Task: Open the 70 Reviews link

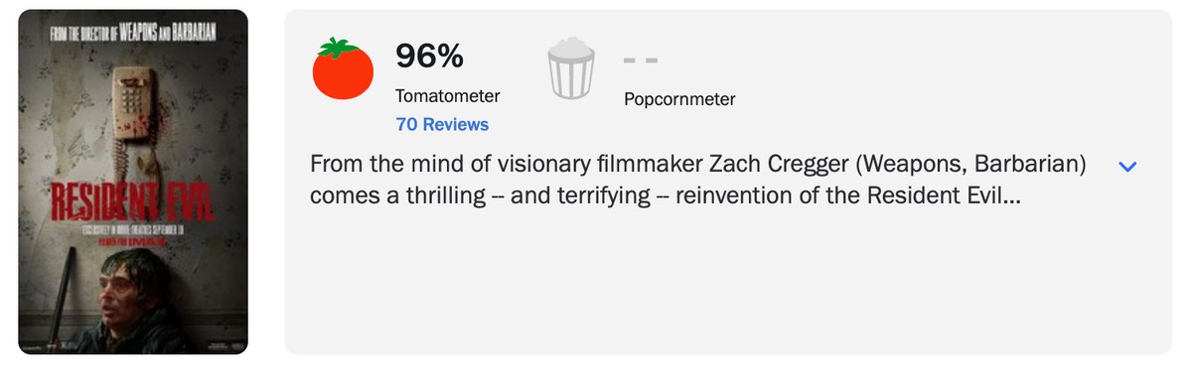Action: (442, 125)
